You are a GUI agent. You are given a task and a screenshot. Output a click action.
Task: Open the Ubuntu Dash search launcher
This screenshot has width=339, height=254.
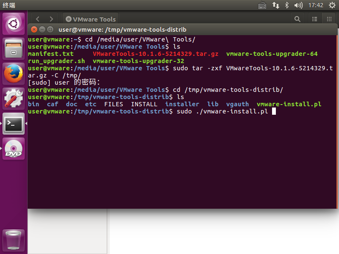click(x=14, y=24)
